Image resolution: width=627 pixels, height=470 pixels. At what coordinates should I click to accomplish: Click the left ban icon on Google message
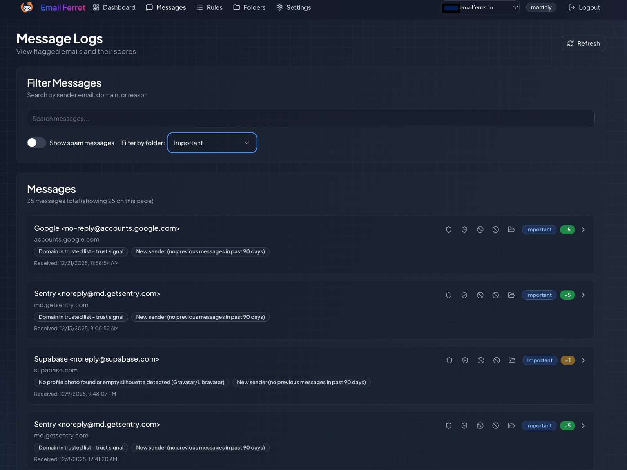[480, 230]
